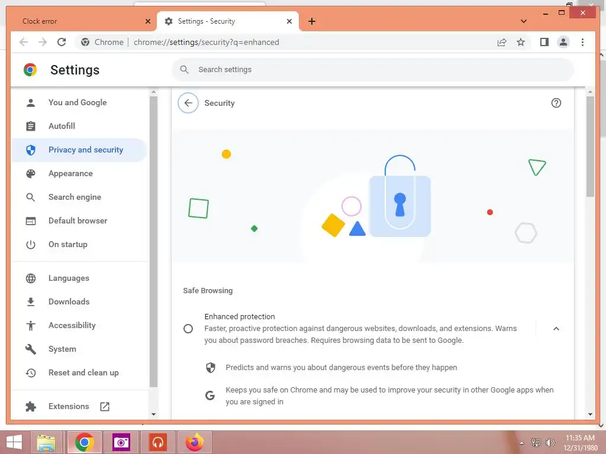Reload the page with the refresh icon
The height and width of the screenshot is (454, 606).
point(62,42)
